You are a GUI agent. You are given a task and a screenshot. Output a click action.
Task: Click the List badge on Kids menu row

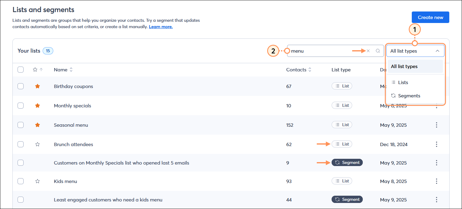tap(342, 181)
